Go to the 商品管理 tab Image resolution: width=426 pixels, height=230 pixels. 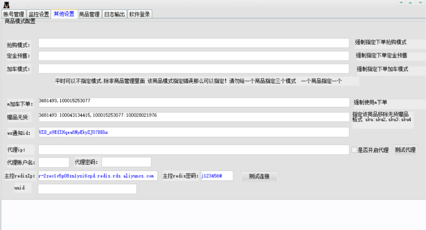click(89, 14)
